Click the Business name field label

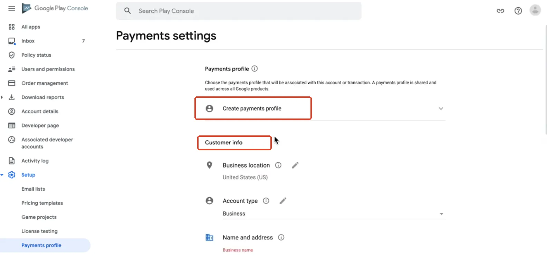coord(238,250)
